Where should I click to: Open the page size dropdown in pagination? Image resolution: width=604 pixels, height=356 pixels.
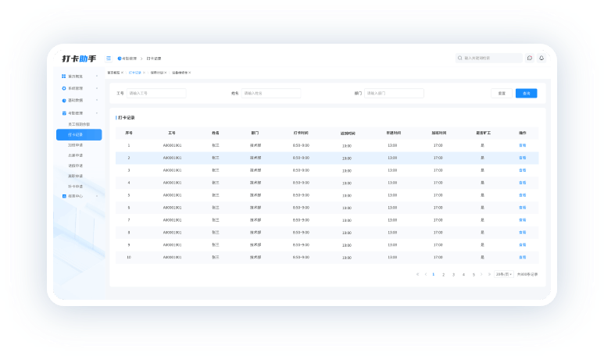click(x=504, y=274)
